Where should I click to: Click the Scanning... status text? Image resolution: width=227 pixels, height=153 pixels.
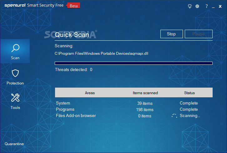(x=190, y=116)
